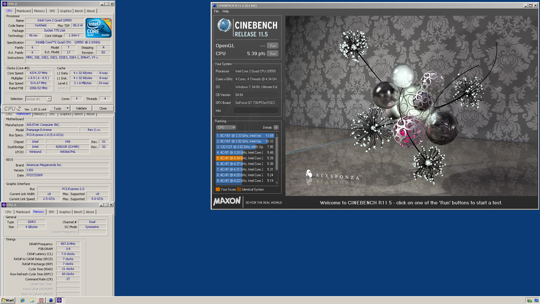
Task: Click the Identical System brown legend swatch
Action: [239, 189]
